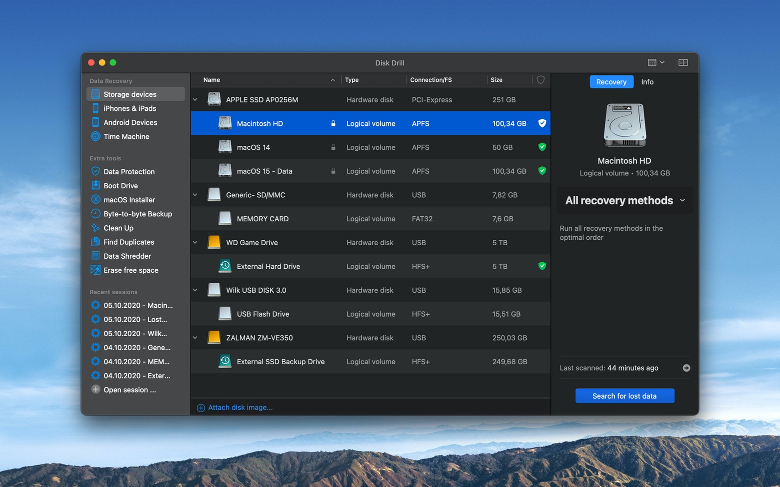
Task: Click the macOS Installer icon
Action: point(95,199)
